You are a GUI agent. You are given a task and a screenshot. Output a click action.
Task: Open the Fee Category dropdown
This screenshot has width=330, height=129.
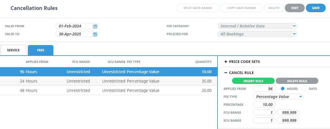[257, 26]
